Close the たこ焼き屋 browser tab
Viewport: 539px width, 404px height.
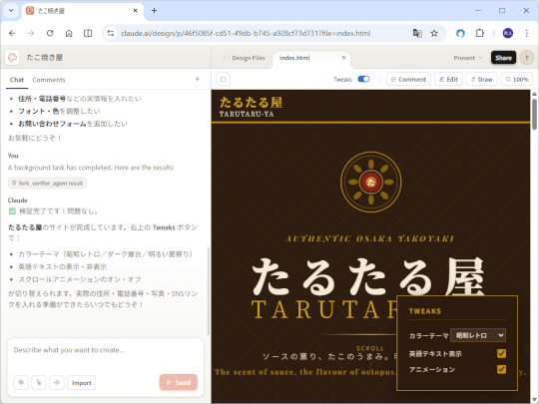pos(135,11)
